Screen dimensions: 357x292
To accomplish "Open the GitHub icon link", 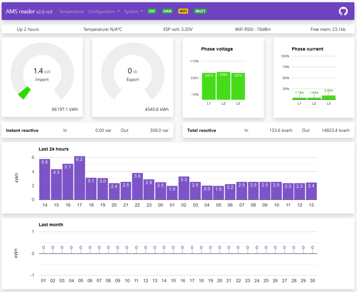I will pos(343,11).
